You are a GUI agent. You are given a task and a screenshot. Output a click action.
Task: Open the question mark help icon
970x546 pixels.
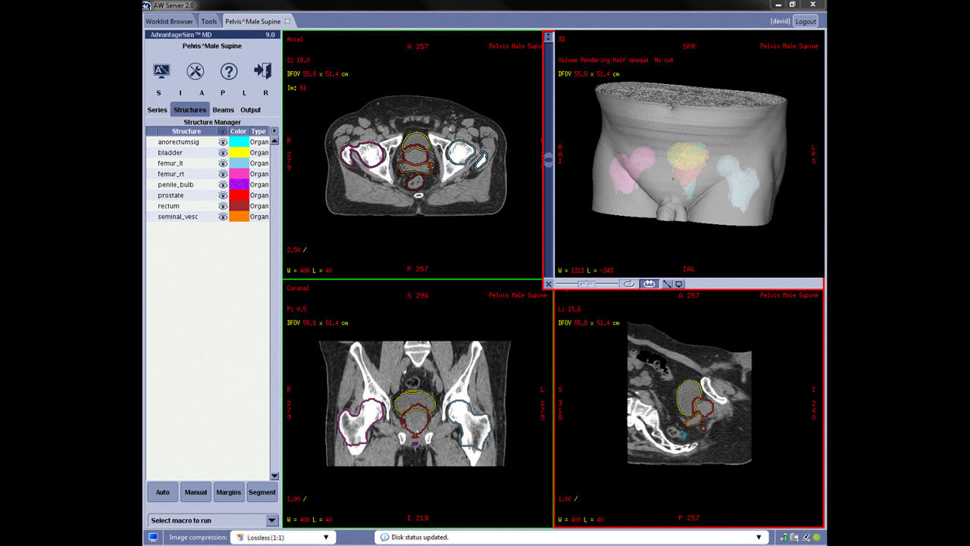[x=229, y=71]
